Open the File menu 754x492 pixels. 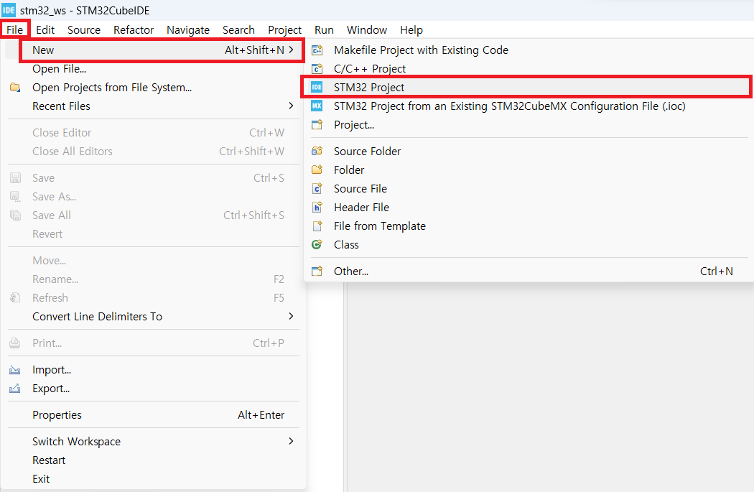15,30
